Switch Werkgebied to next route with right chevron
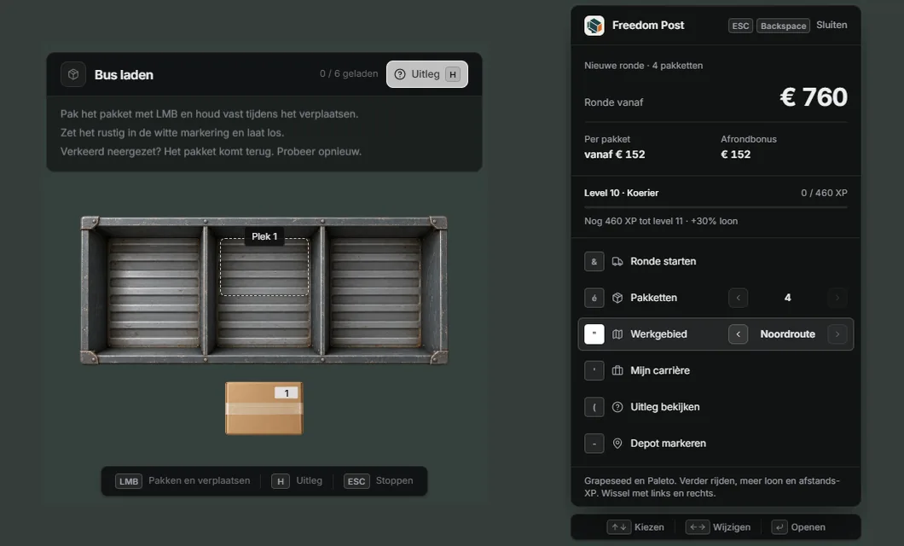 pos(837,334)
